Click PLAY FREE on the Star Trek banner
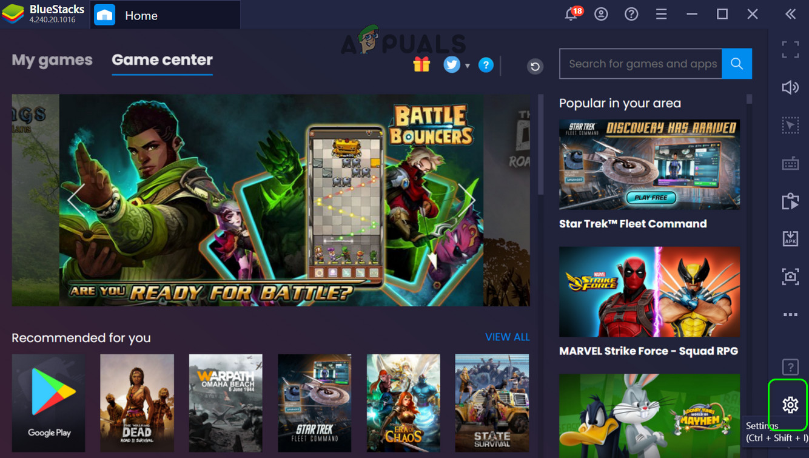This screenshot has width=809, height=458. click(x=651, y=197)
